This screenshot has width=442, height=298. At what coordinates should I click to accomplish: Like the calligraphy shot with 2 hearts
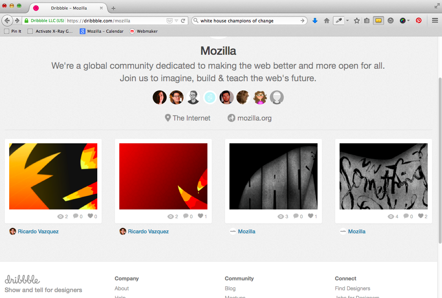pos(421,216)
